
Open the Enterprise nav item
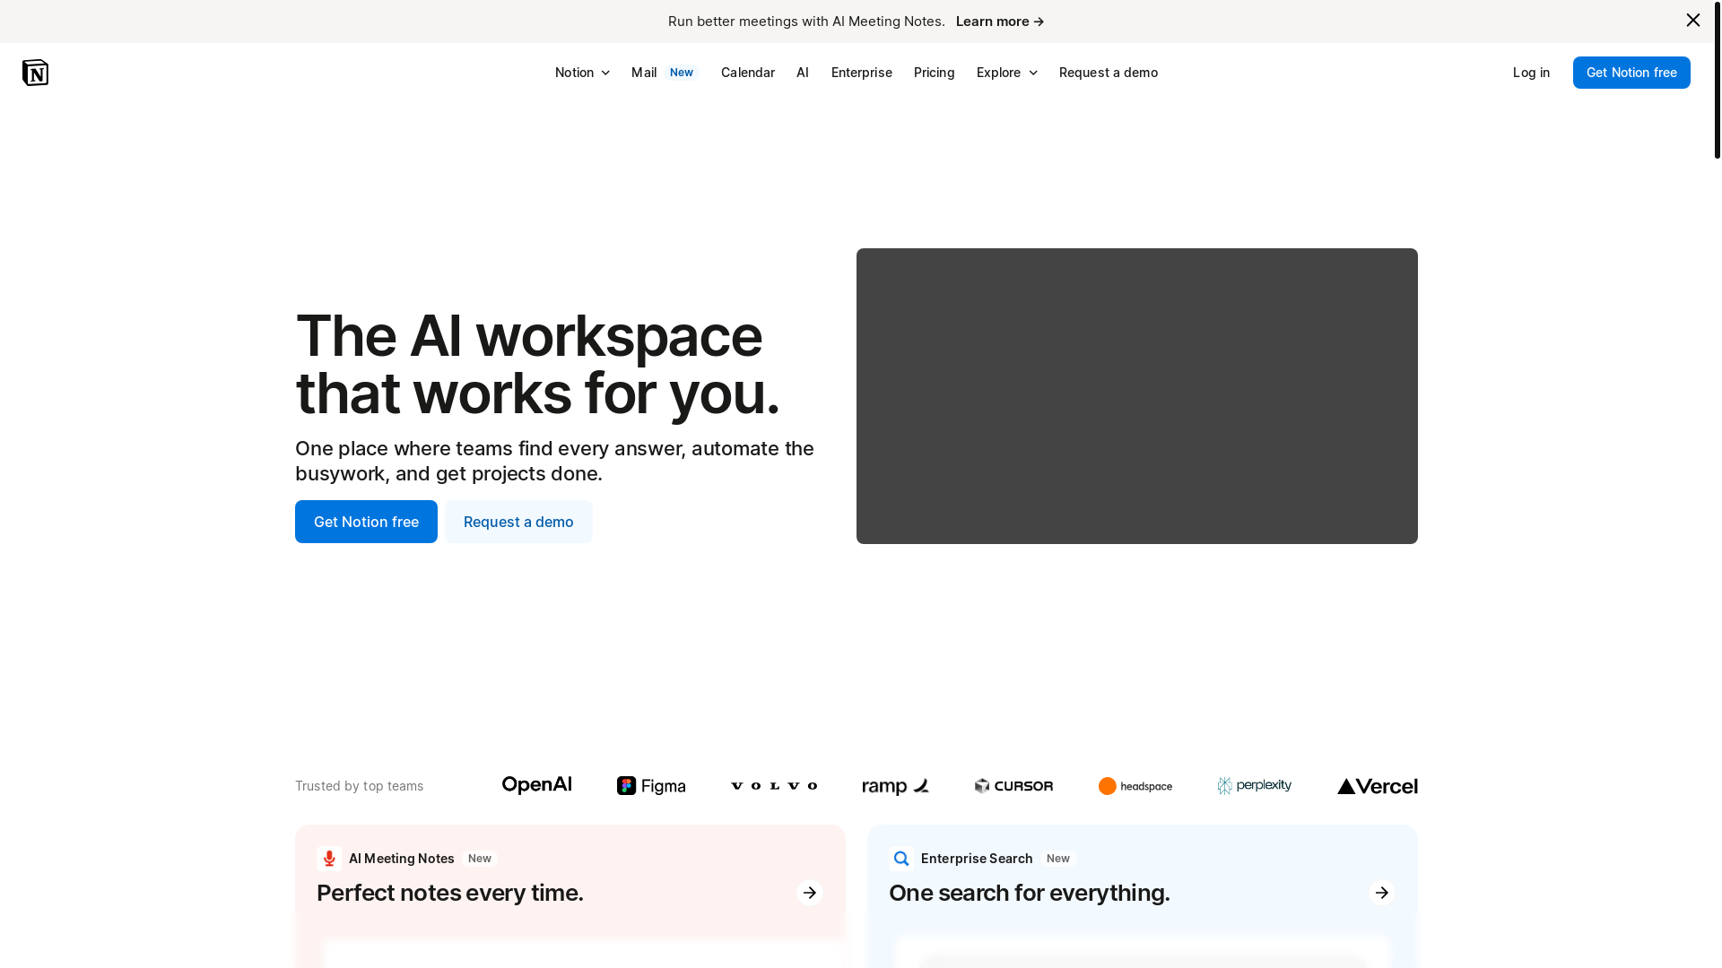tap(862, 73)
